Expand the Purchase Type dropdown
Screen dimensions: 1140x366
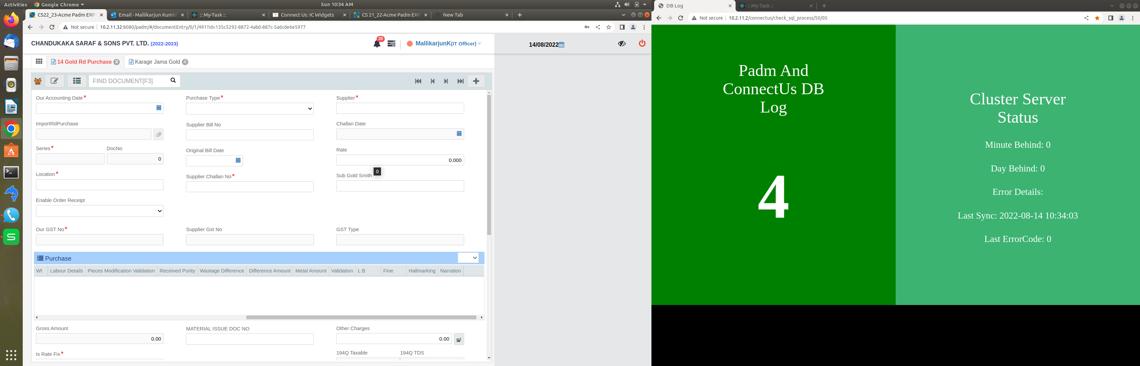(250, 109)
